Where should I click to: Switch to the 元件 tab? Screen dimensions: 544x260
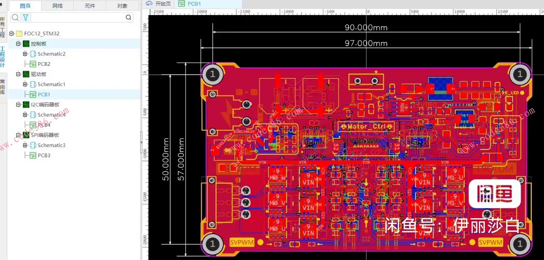pos(90,6)
